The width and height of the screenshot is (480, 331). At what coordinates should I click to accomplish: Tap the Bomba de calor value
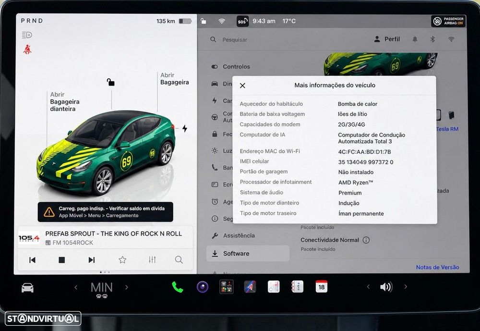(357, 104)
